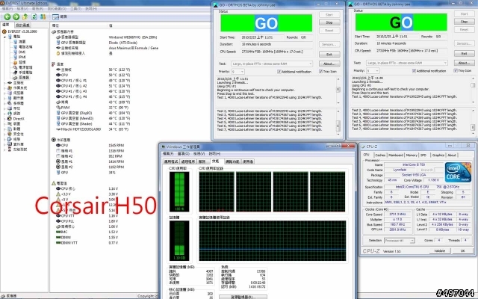Collapse the 電腦 computer node in EVEREST tree
The width and height of the screenshot is (478, 299).
(4, 37)
